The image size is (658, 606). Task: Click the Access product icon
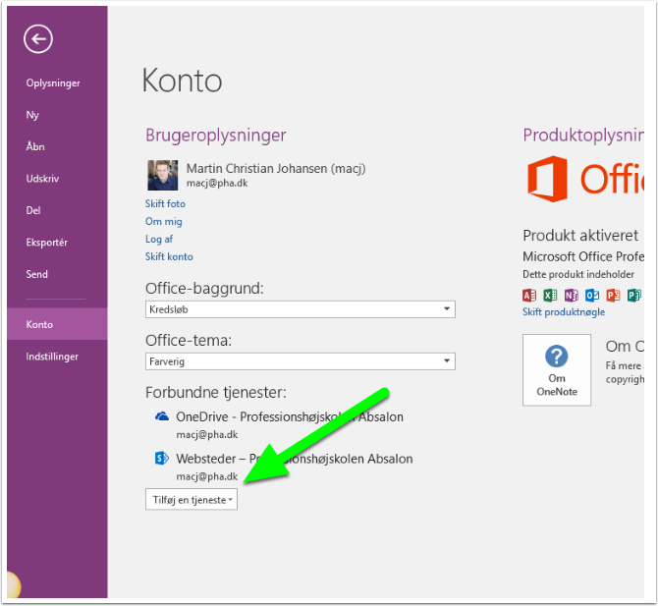(x=529, y=296)
